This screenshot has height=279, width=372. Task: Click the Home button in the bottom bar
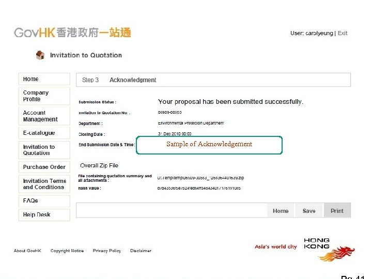point(281,210)
